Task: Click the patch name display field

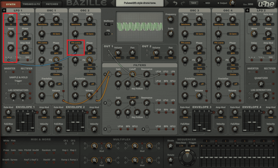Action: tap(140, 3)
